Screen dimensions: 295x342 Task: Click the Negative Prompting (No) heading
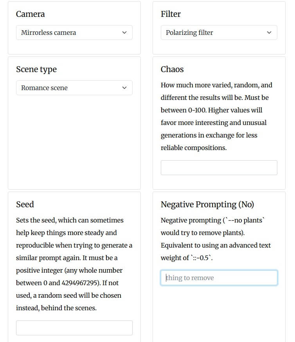[x=207, y=204]
